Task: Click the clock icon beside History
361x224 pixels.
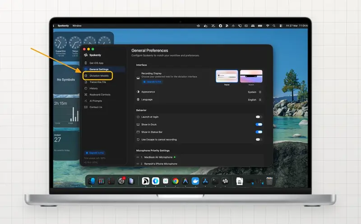Action: tap(86, 88)
